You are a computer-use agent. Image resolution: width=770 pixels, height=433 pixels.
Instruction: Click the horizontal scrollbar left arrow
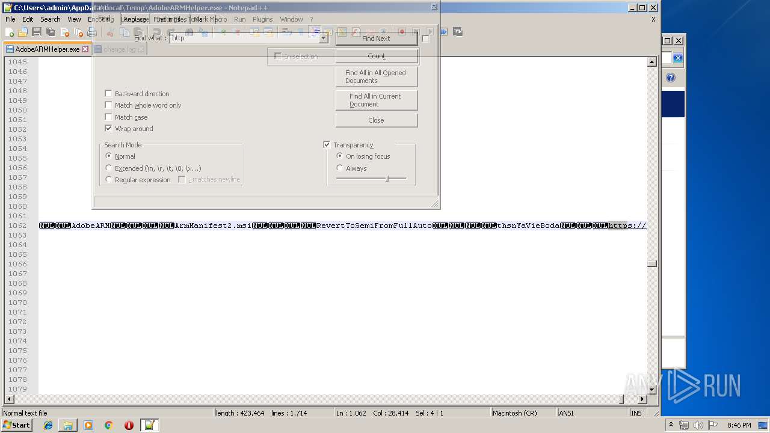tap(8, 399)
